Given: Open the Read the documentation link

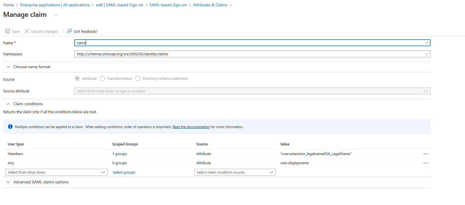Looking at the screenshot, I should (191, 127).
